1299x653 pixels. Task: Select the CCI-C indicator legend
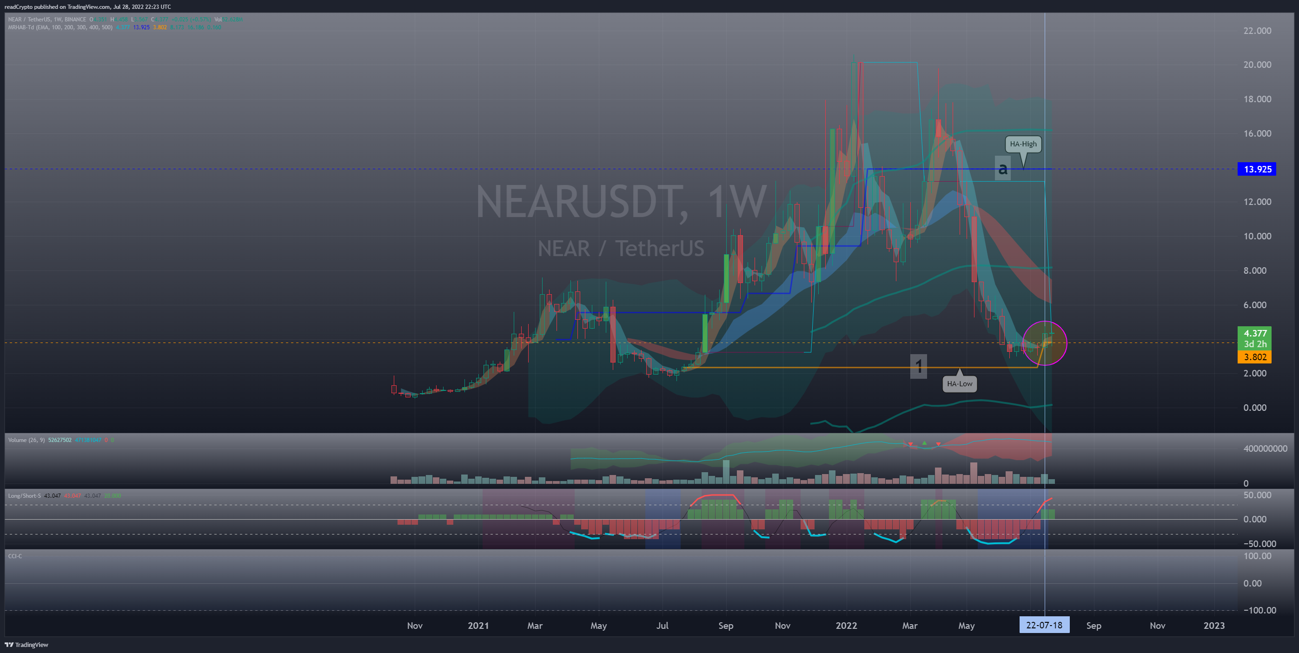tap(15, 556)
